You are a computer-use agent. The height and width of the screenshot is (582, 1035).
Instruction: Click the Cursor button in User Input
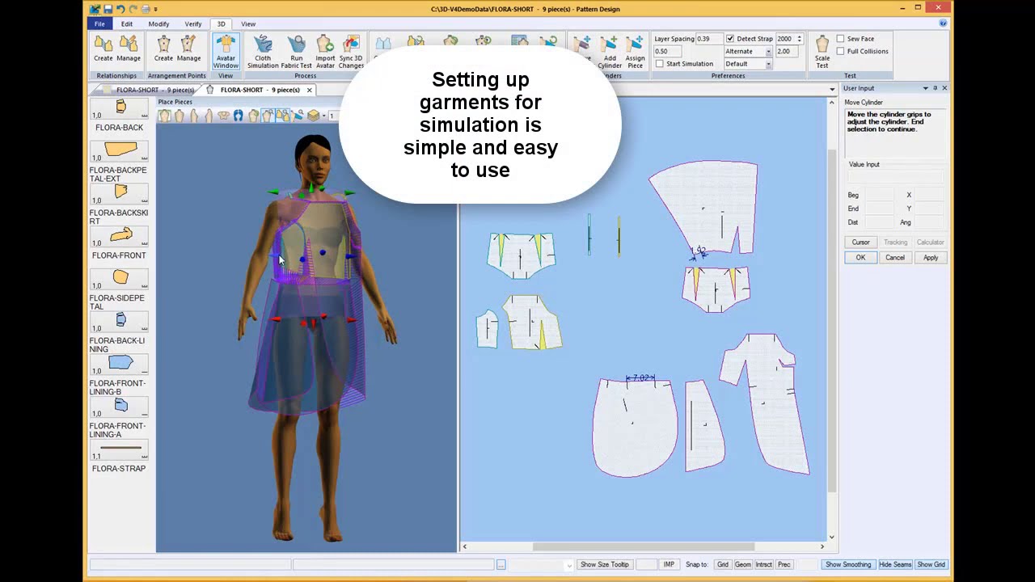(x=860, y=242)
